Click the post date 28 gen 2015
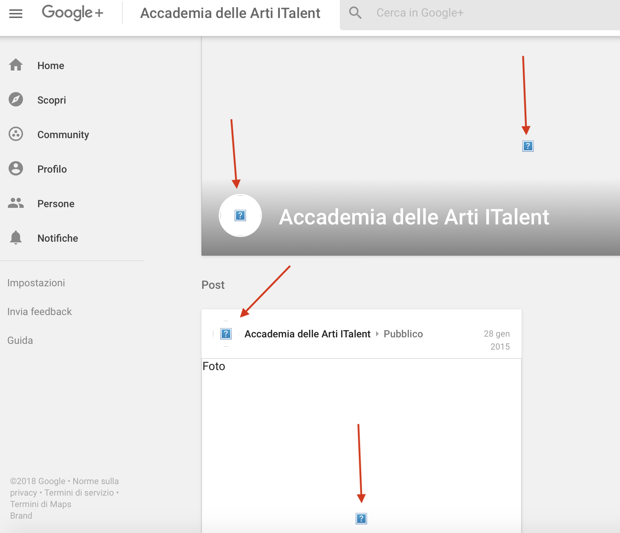The height and width of the screenshot is (533, 620). [x=497, y=340]
